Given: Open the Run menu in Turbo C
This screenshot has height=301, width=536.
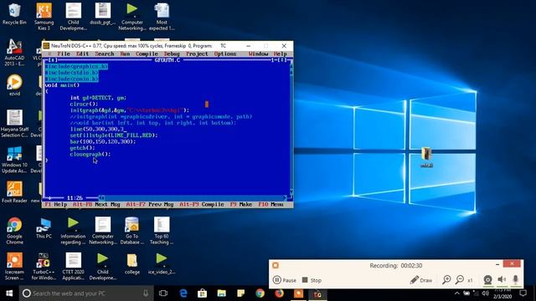Looking at the screenshot, I should coord(125,54).
